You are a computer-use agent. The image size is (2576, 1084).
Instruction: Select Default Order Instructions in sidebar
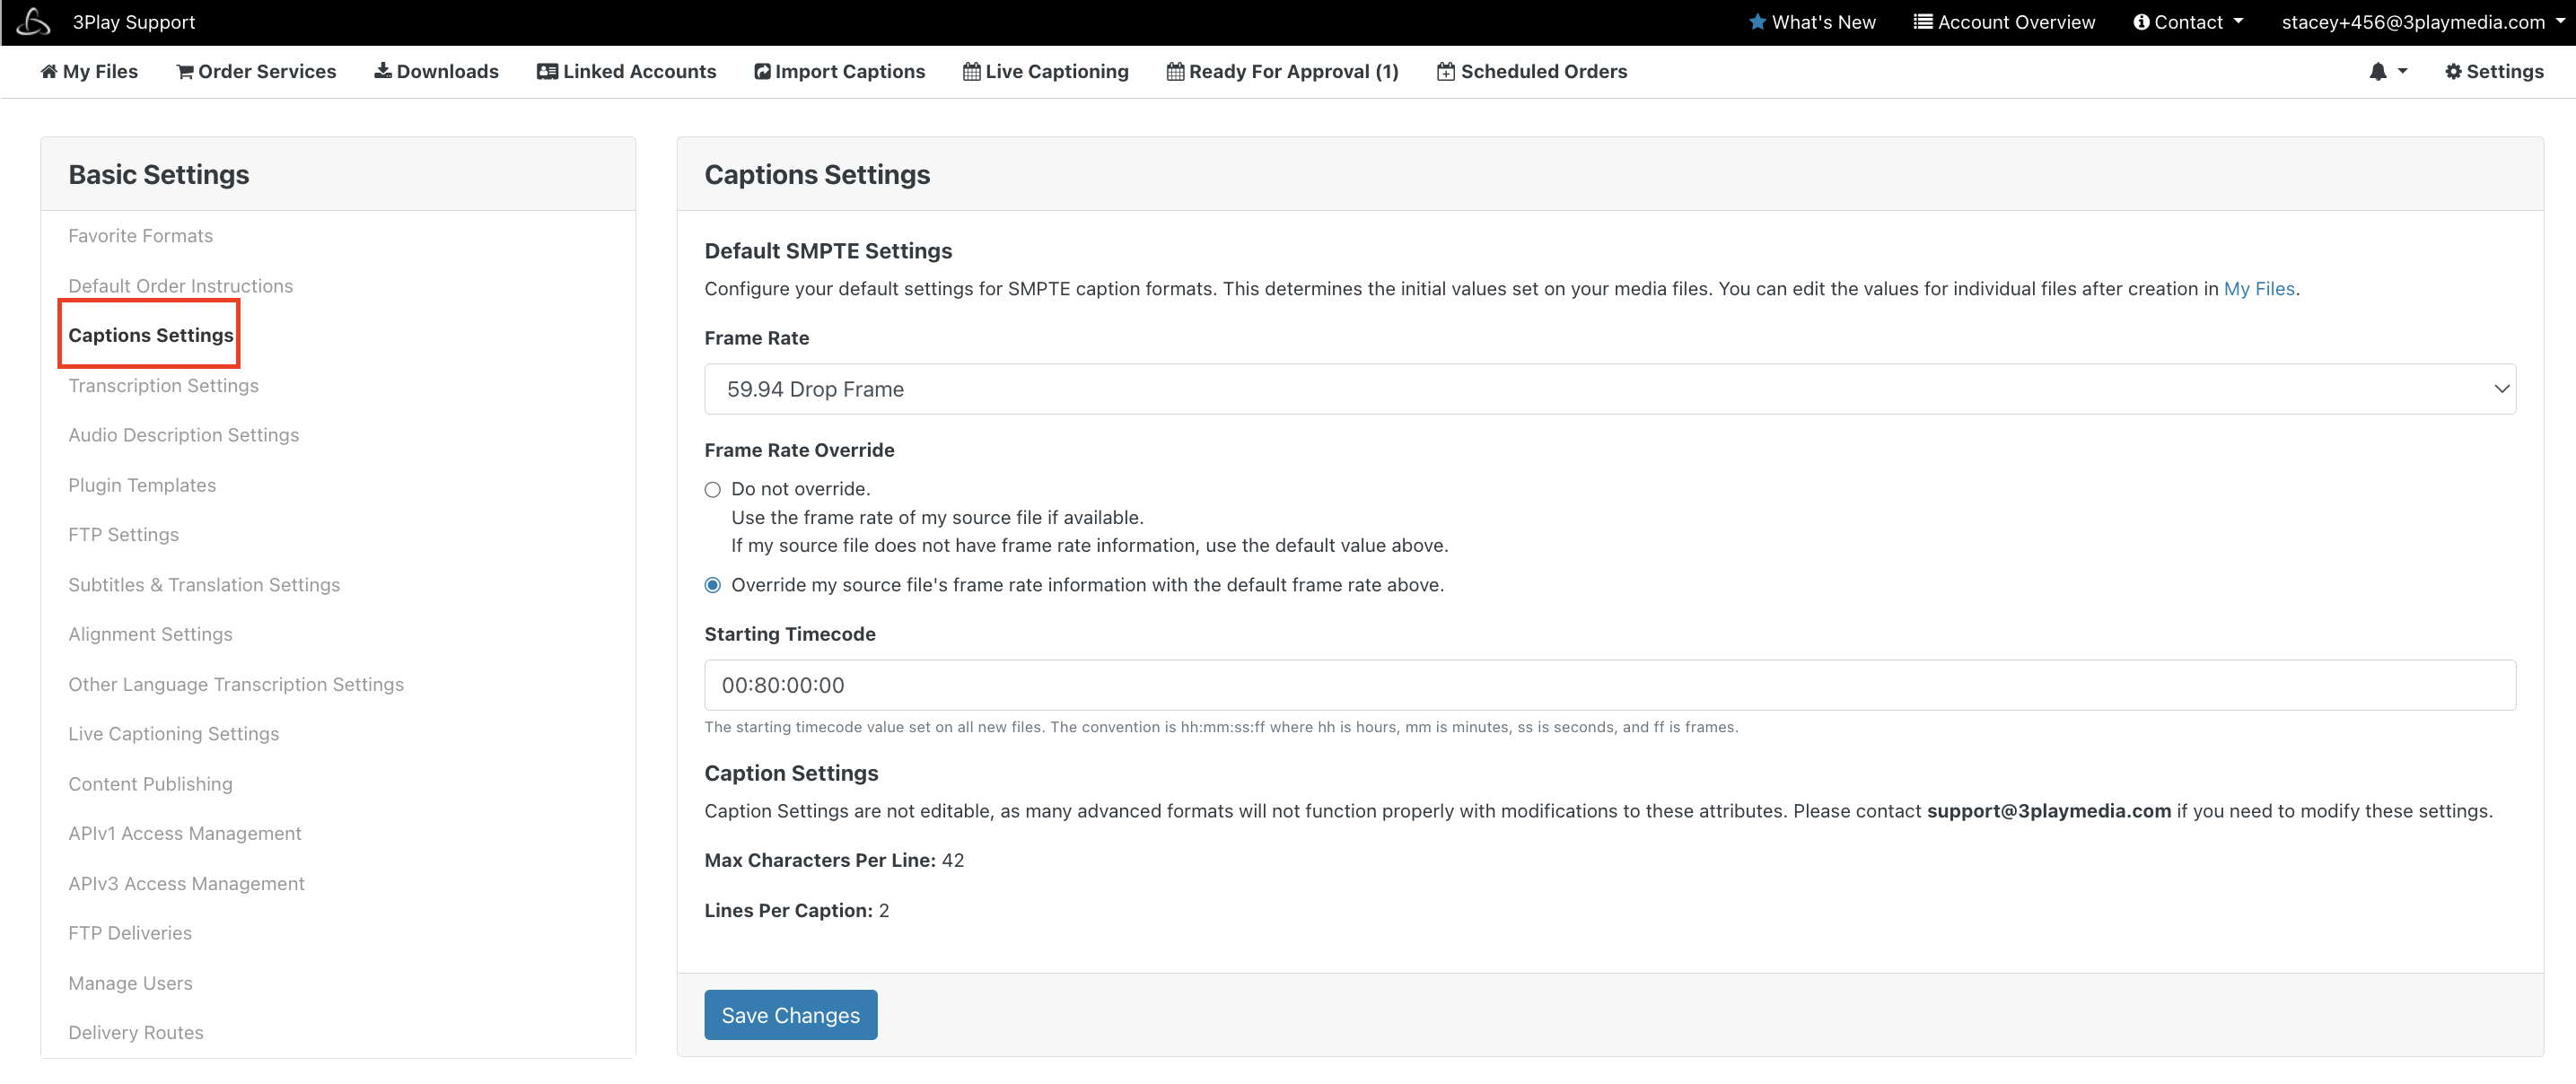pyautogui.click(x=180, y=286)
